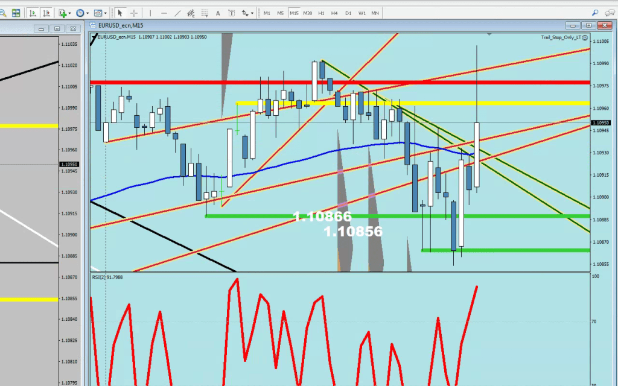Expand the chart templates dropdown arrow
The height and width of the screenshot is (386, 618).
(106, 13)
